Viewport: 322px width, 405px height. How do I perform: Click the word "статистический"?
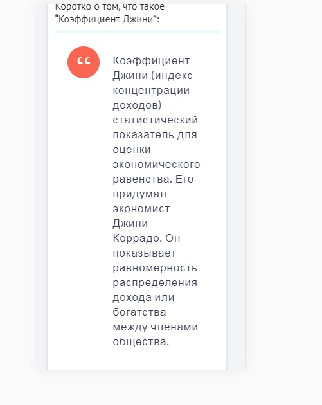[156, 120]
